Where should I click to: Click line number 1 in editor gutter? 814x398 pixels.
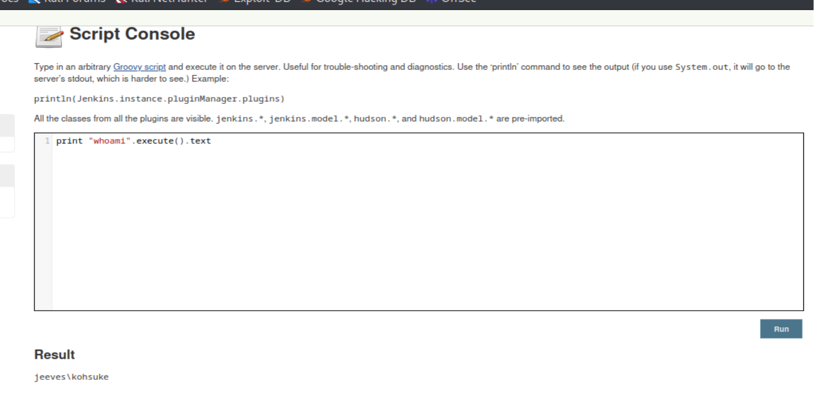47,141
